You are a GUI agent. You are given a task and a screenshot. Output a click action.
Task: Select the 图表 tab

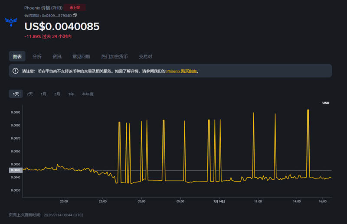click(17, 56)
